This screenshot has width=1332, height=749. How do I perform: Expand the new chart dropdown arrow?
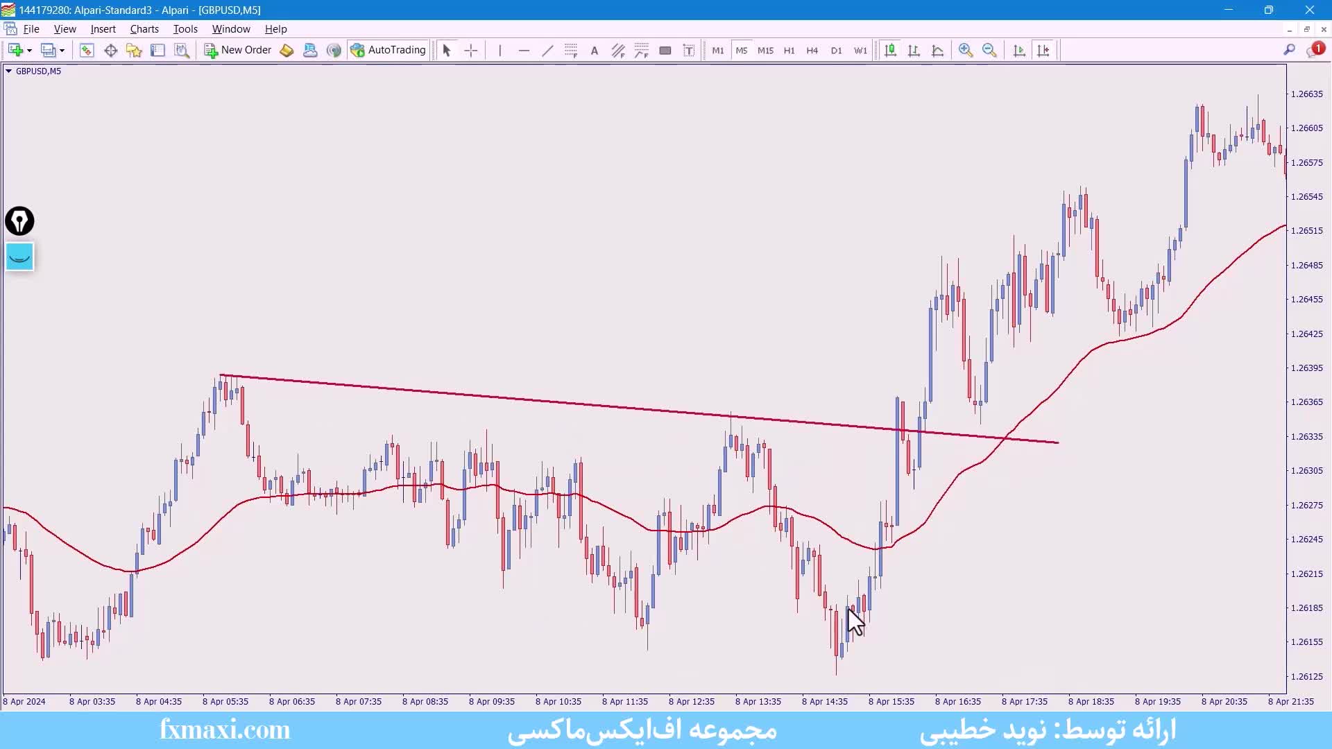(29, 51)
